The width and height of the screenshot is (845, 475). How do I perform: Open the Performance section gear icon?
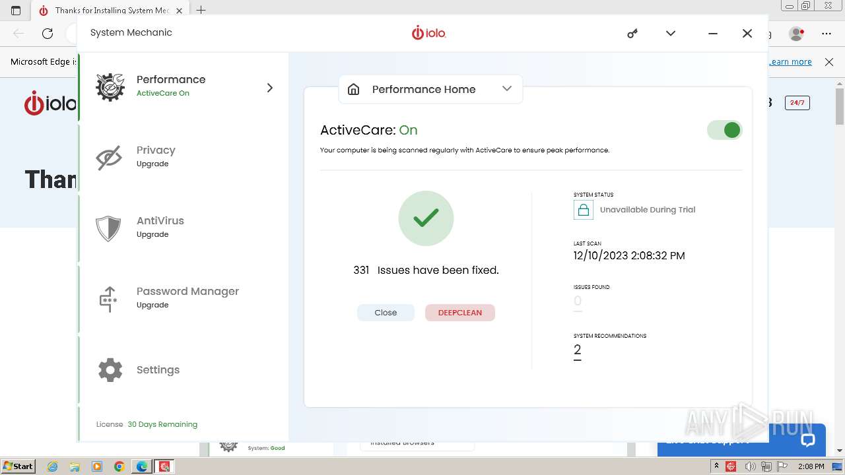110,87
